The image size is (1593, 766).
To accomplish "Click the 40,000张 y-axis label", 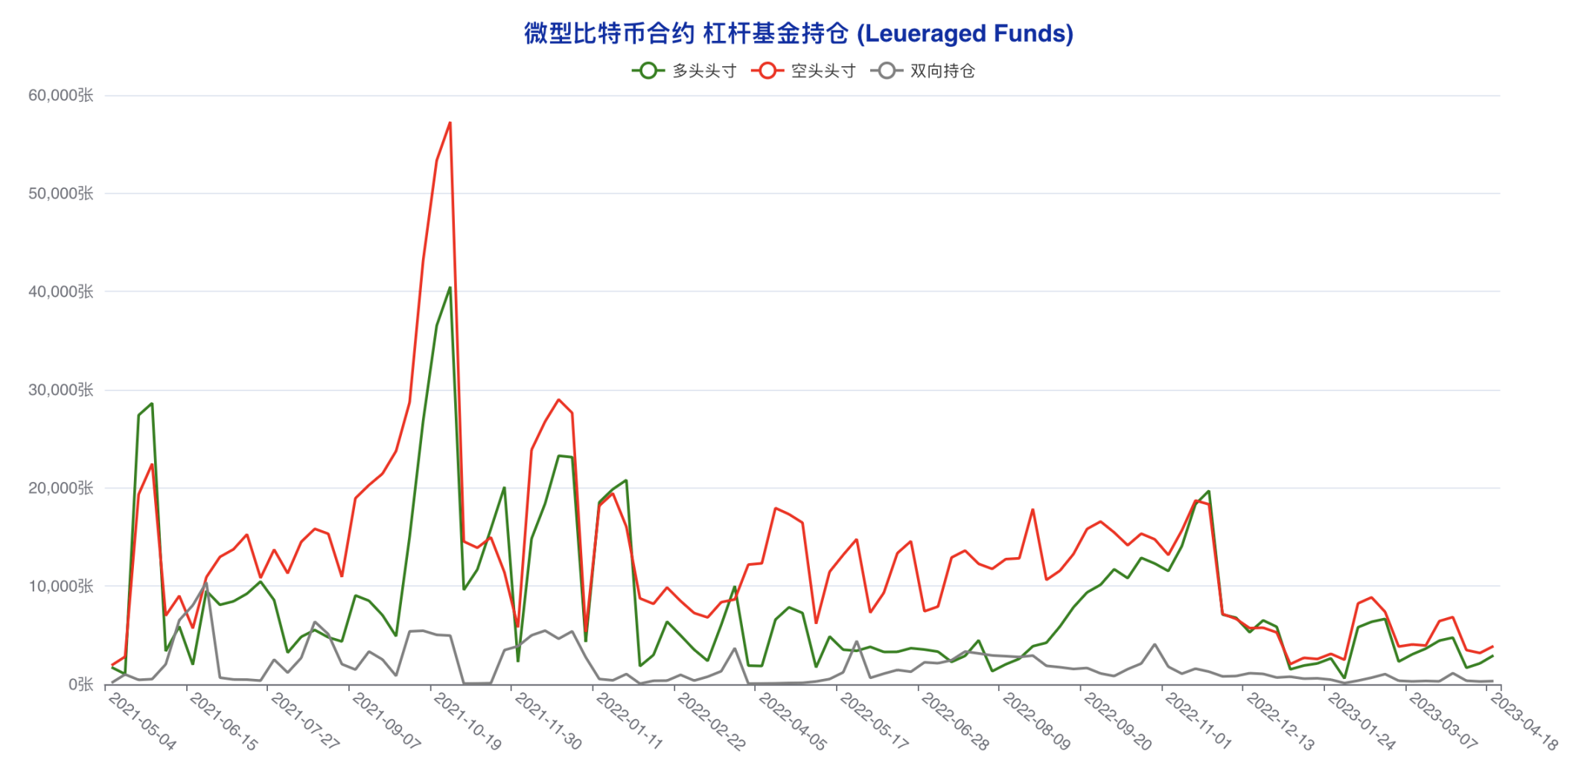I will (61, 292).
